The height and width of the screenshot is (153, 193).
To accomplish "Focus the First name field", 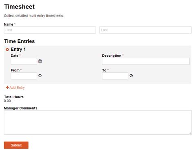I will (50, 30).
